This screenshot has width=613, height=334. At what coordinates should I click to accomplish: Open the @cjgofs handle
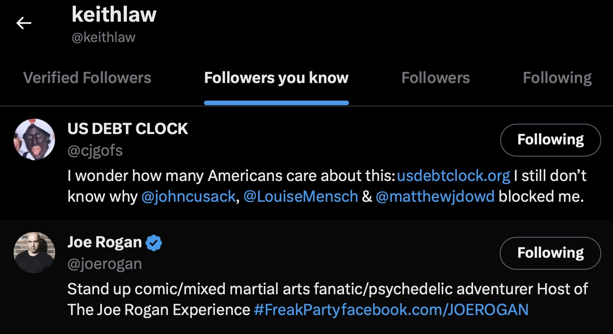[x=95, y=150]
